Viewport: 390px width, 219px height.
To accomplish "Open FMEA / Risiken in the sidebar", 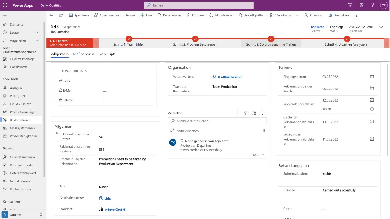I will (21, 104).
